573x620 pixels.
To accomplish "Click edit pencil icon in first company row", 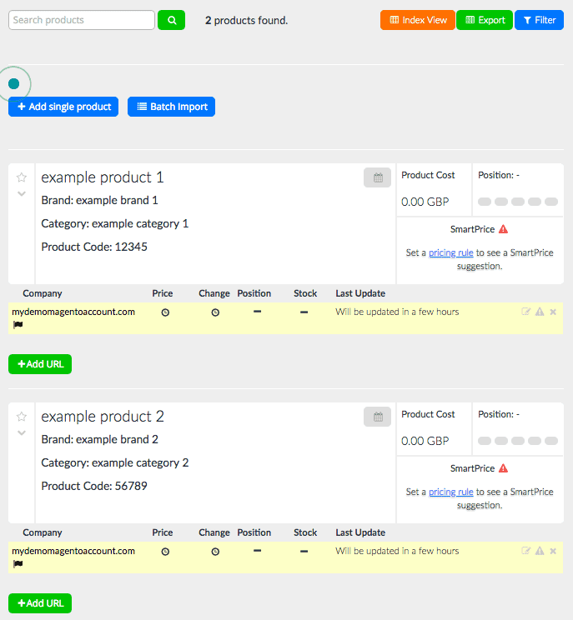I will [525, 312].
